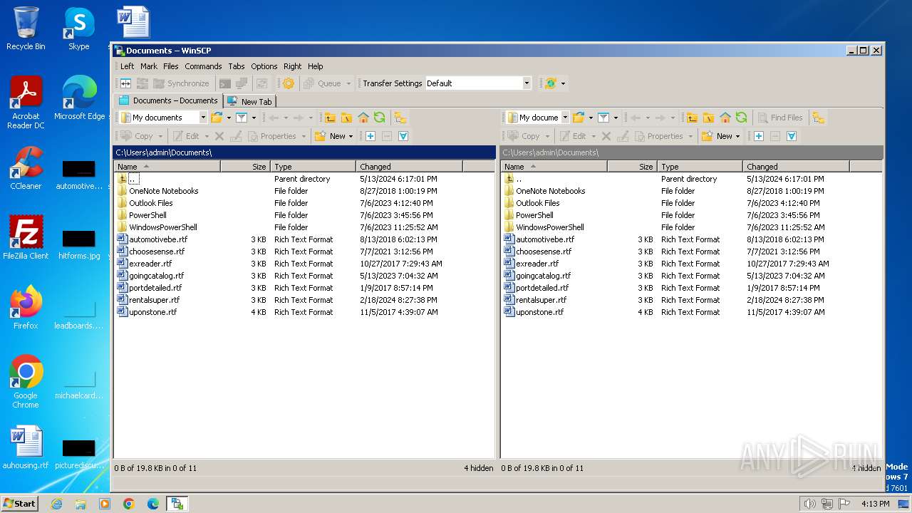Screen dimensions: 912x513
Task: Select uponstone.rtf in right panel
Action: 540,312
